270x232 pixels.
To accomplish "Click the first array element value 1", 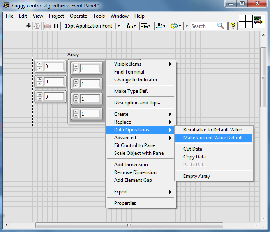I will (x=90, y=69).
